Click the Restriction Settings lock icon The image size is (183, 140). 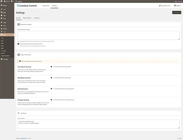pyautogui.click(x=19, y=24)
